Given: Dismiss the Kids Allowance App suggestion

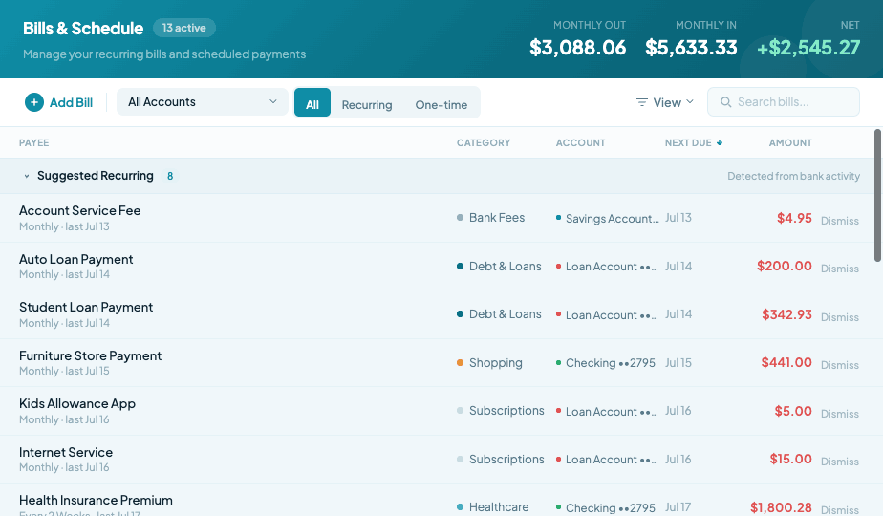Looking at the screenshot, I should [x=840, y=414].
